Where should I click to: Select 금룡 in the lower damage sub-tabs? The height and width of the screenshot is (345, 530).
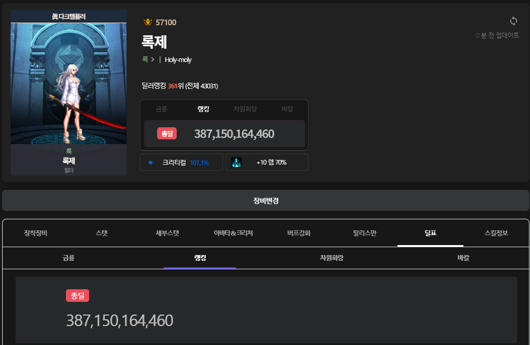click(69, 258)
